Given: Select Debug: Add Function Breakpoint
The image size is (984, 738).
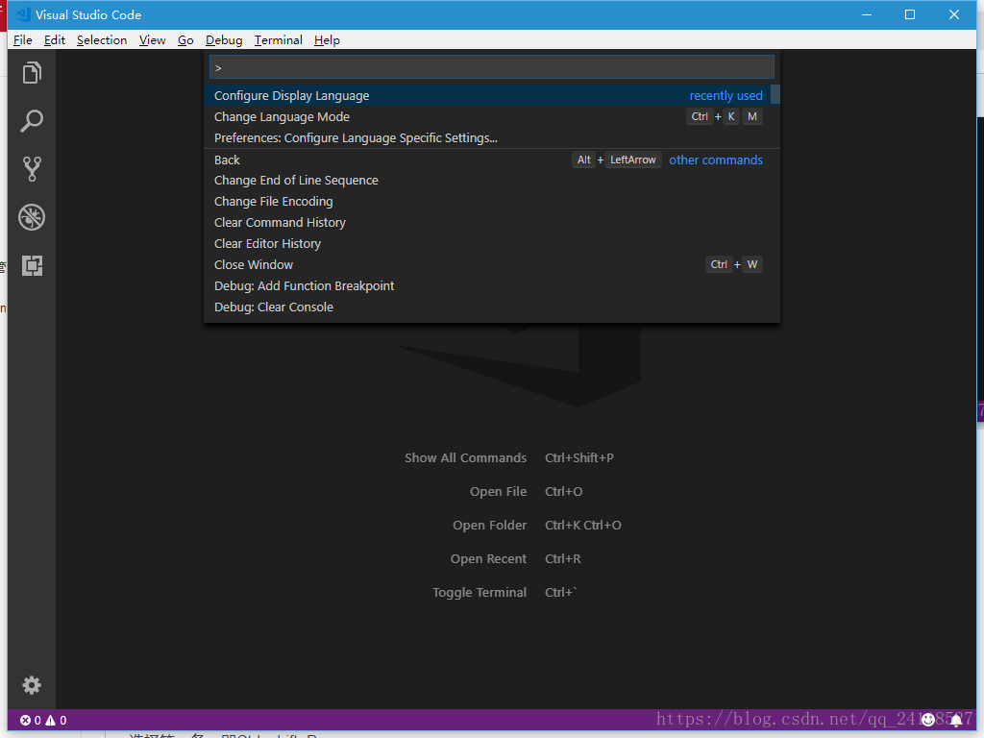Looking at the screenshot, I should click(x=487, y=286).
